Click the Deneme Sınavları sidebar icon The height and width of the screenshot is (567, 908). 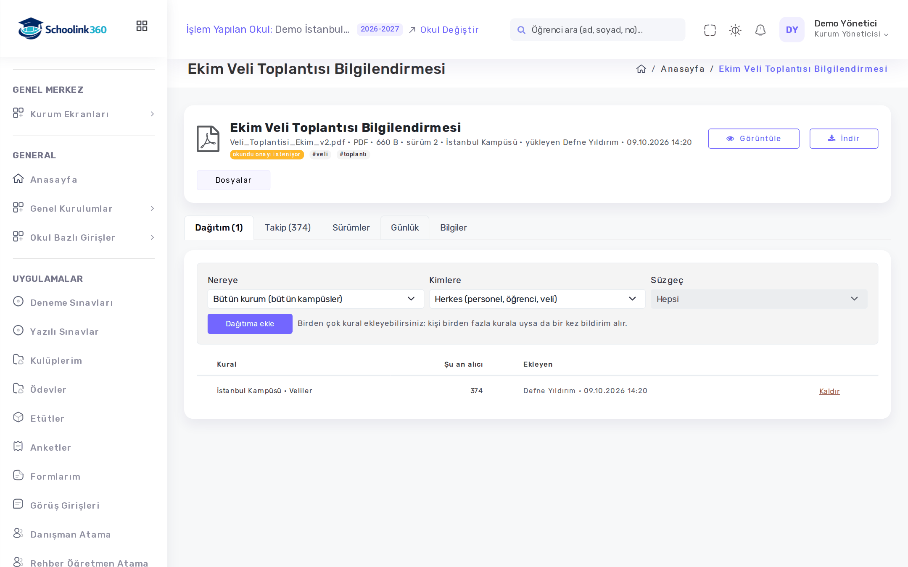pos(18,302)
